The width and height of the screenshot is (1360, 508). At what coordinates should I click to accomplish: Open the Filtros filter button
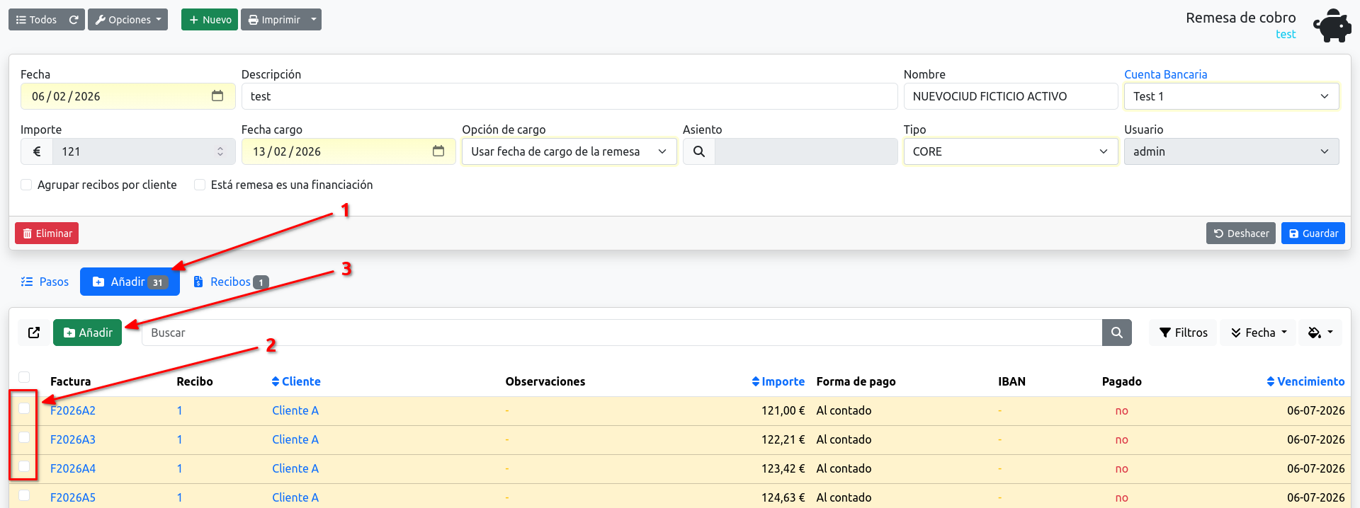click(x=1183, y=333)
